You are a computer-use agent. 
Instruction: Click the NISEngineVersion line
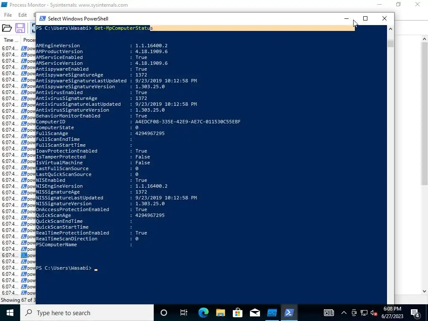102,186
